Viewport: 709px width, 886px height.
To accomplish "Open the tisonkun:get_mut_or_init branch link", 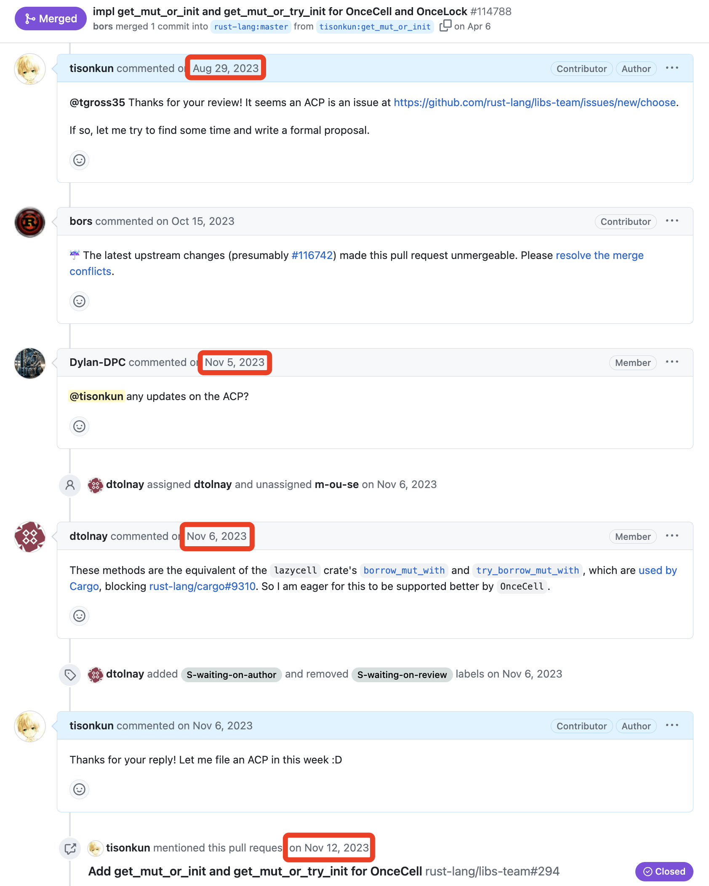I will click(x=375, y=27).
